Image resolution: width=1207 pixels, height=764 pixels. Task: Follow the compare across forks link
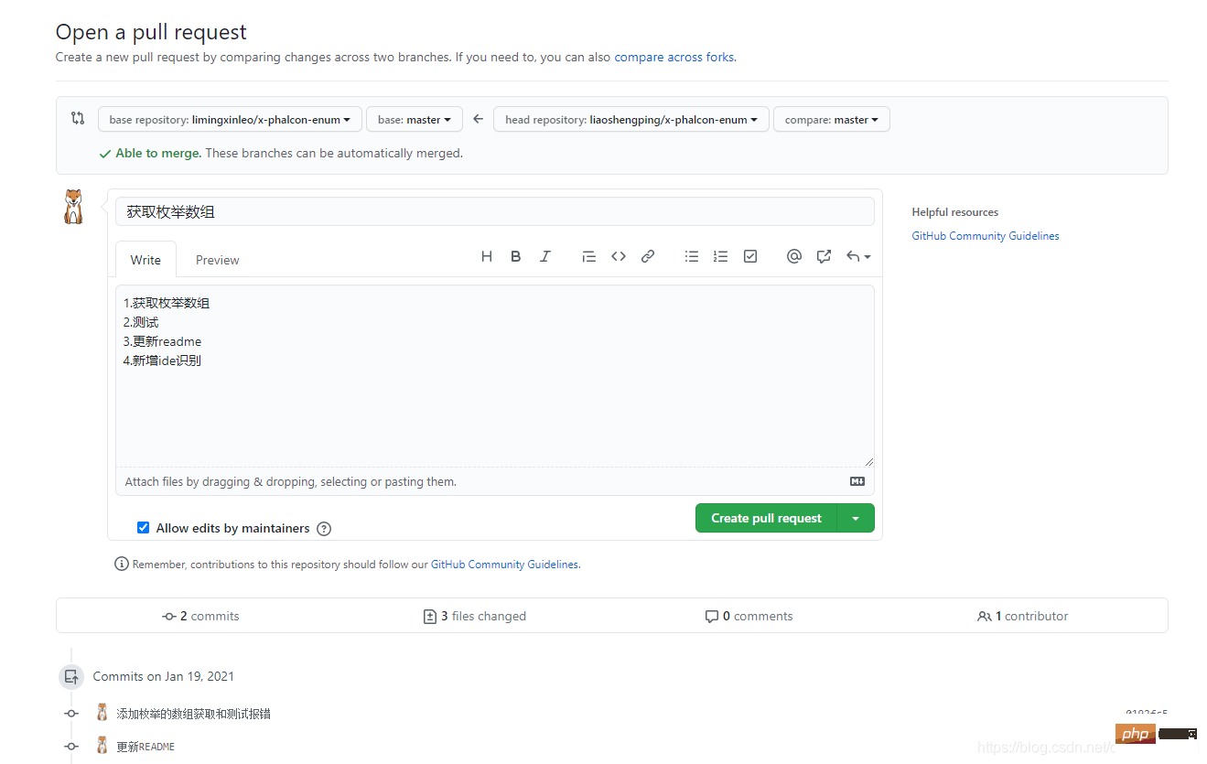(674, 57)
